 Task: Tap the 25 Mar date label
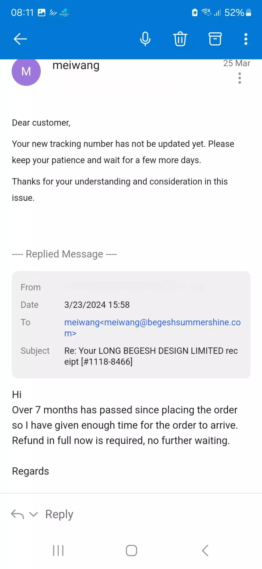pos(237,63)
